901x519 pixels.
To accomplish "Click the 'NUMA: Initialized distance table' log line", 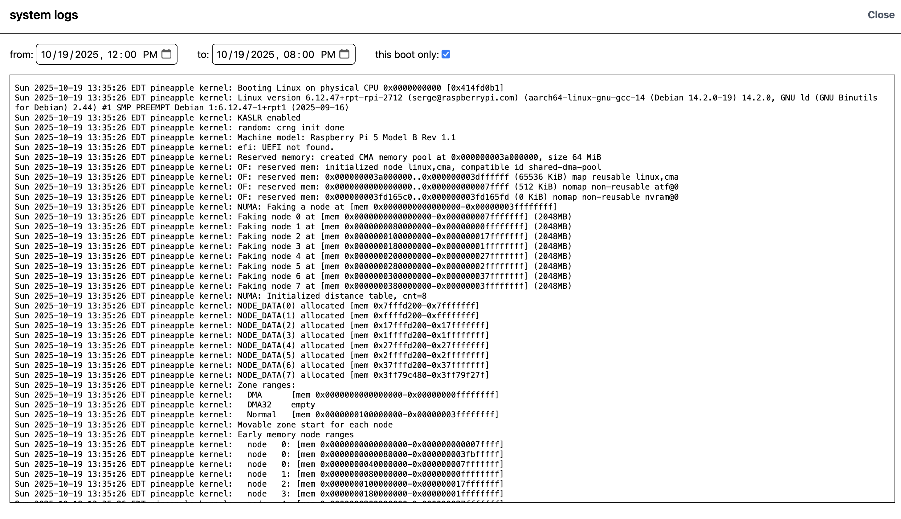I will [221, 296].
